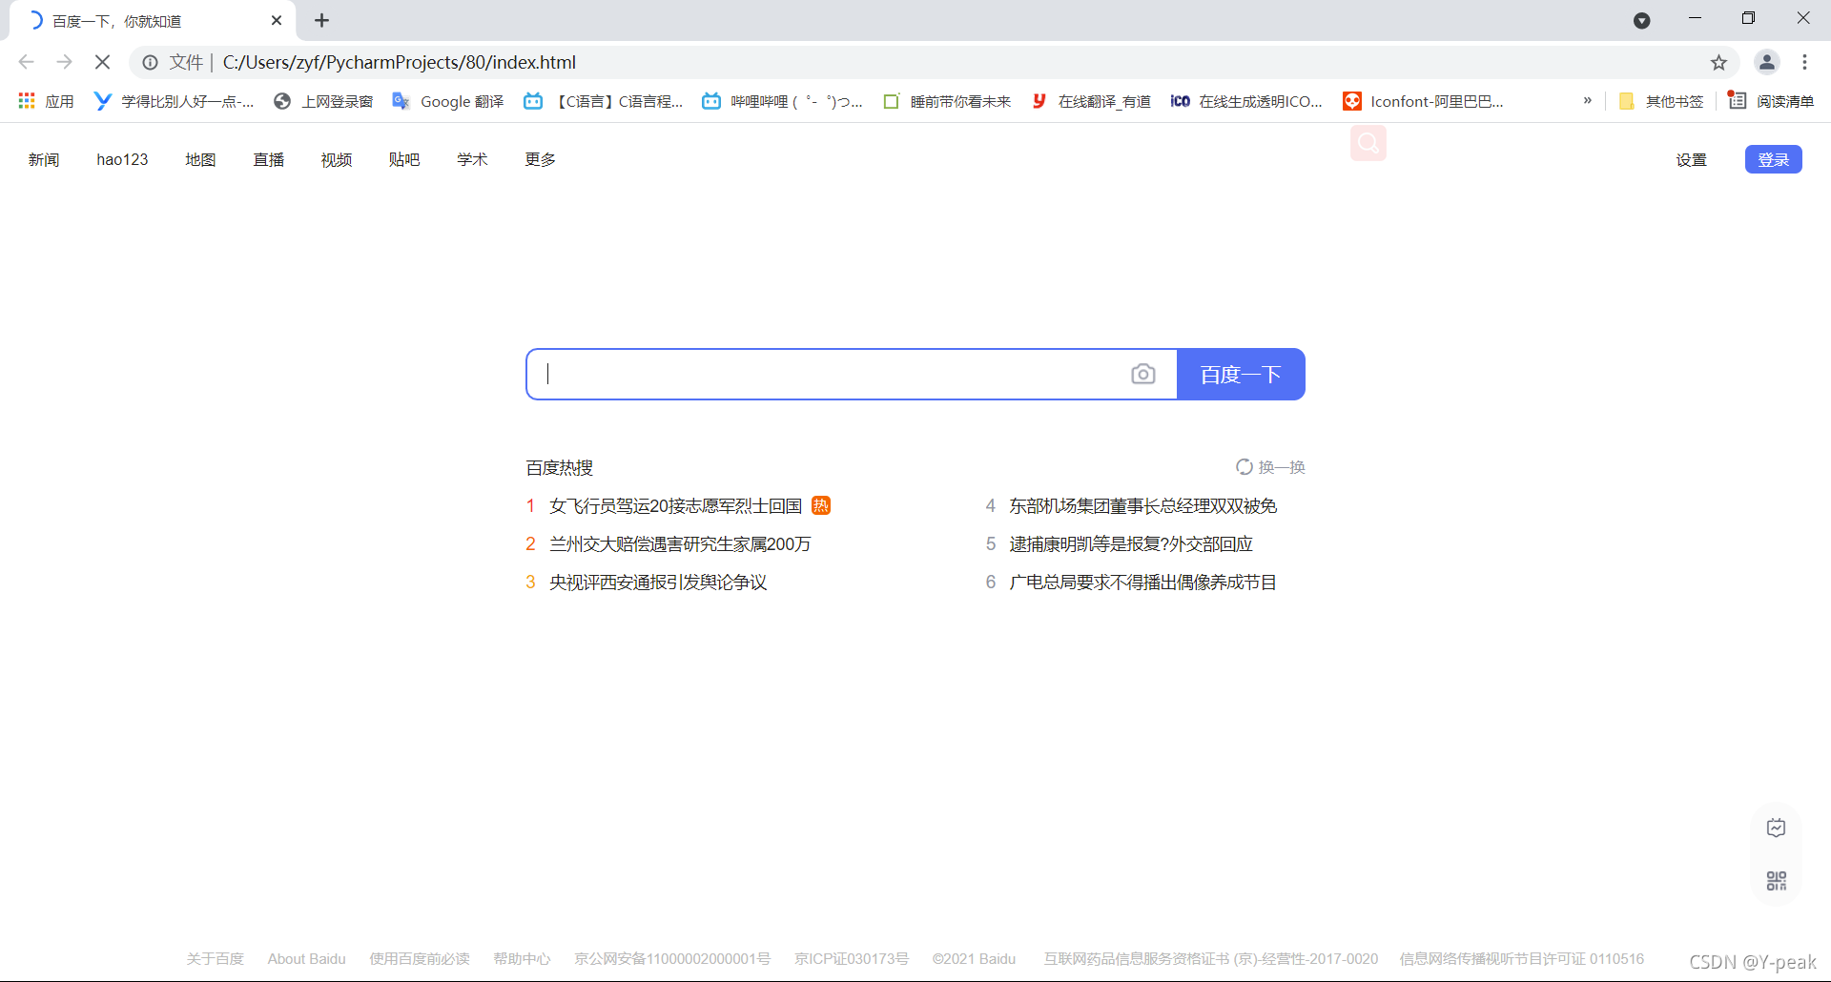Image resolution: width=1831 pixels, height=982 pixels.
Task: Stop page loading with the X button
Action: [103, 63]
